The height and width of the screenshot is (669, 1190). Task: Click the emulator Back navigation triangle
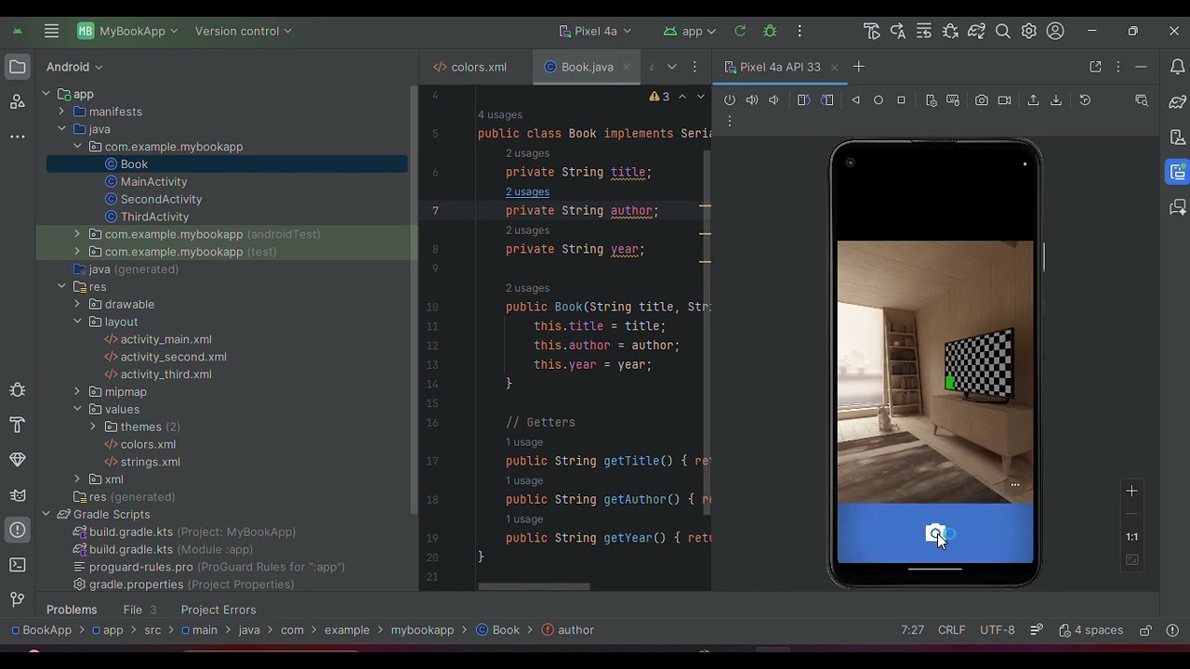[x=855, y=100]
